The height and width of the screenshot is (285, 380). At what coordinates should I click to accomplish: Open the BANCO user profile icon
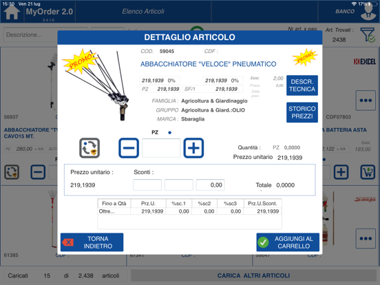pos(368,12)
